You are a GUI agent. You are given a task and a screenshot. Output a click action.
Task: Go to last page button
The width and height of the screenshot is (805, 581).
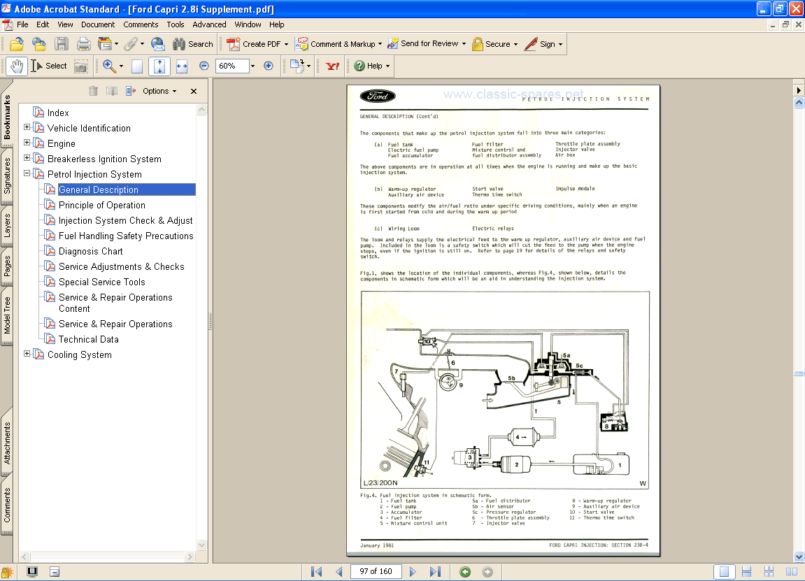click(435, 571)
